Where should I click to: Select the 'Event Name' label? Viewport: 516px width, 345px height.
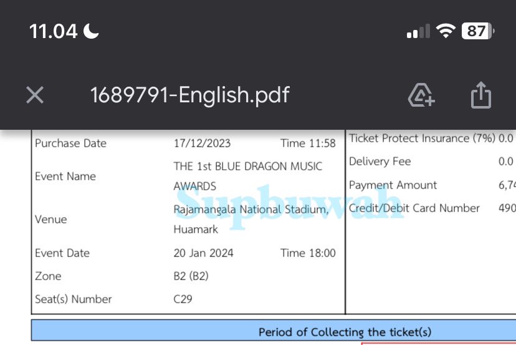(65, 177)
